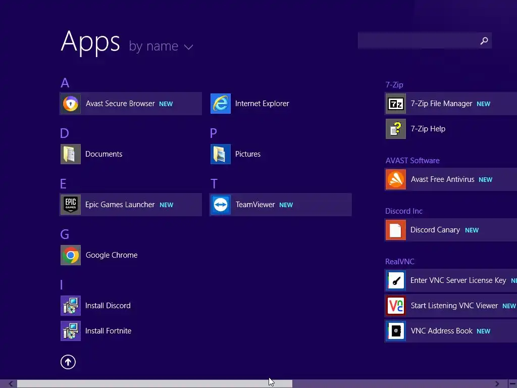
Task: Open Enter VNC Server License Key icon
Action: (396, 280)
